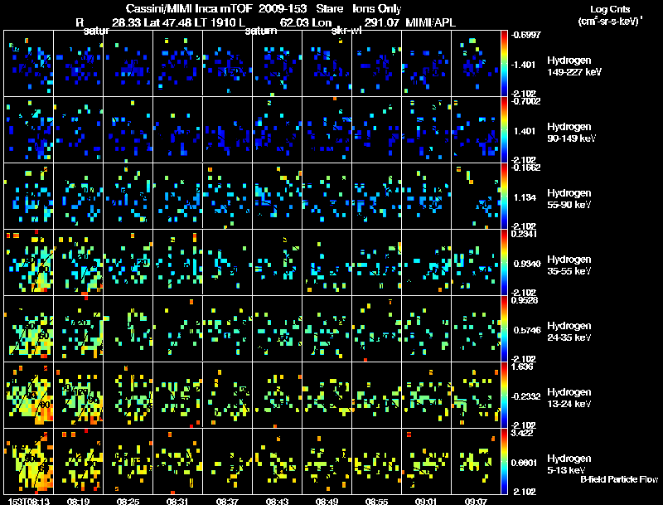Screen dimensions: 663x505
Task: Click the '1.636' colorbar maximum value
Action: point(523,367)
